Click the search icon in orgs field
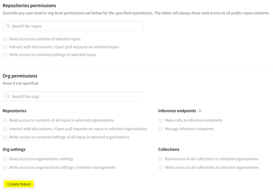The image size is (273, 193). point(8,96)
